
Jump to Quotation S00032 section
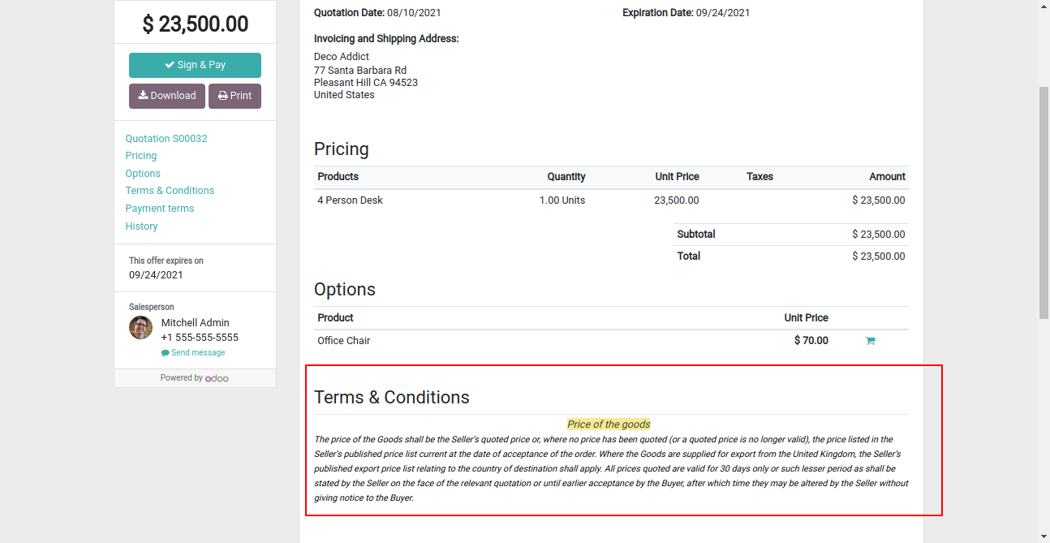pyautogui.click(x=166, y=139)
